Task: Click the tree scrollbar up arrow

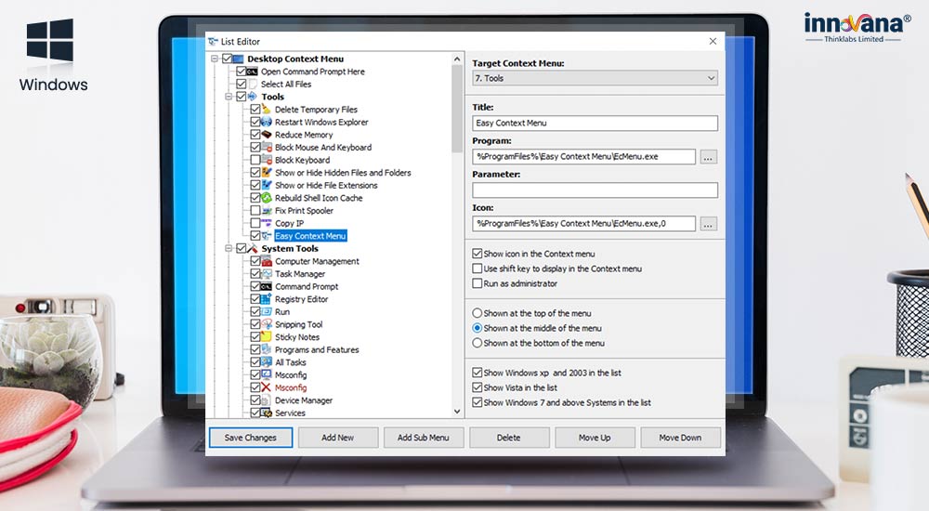Action: (457, 59)
